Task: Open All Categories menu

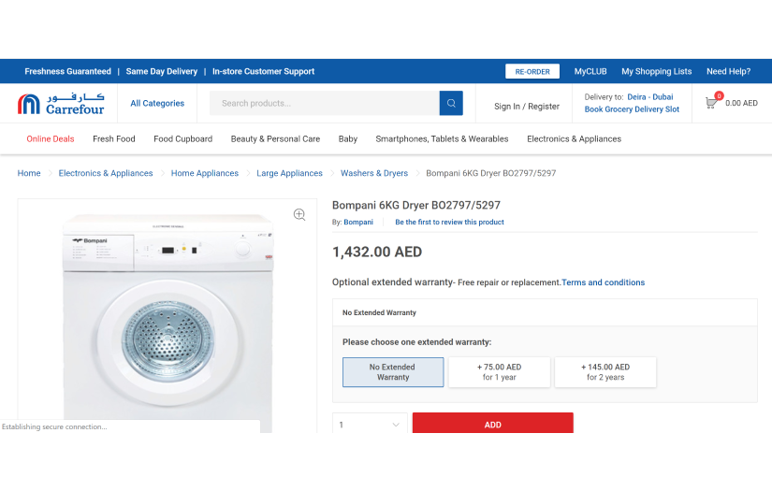Action: tap(157, 103)
